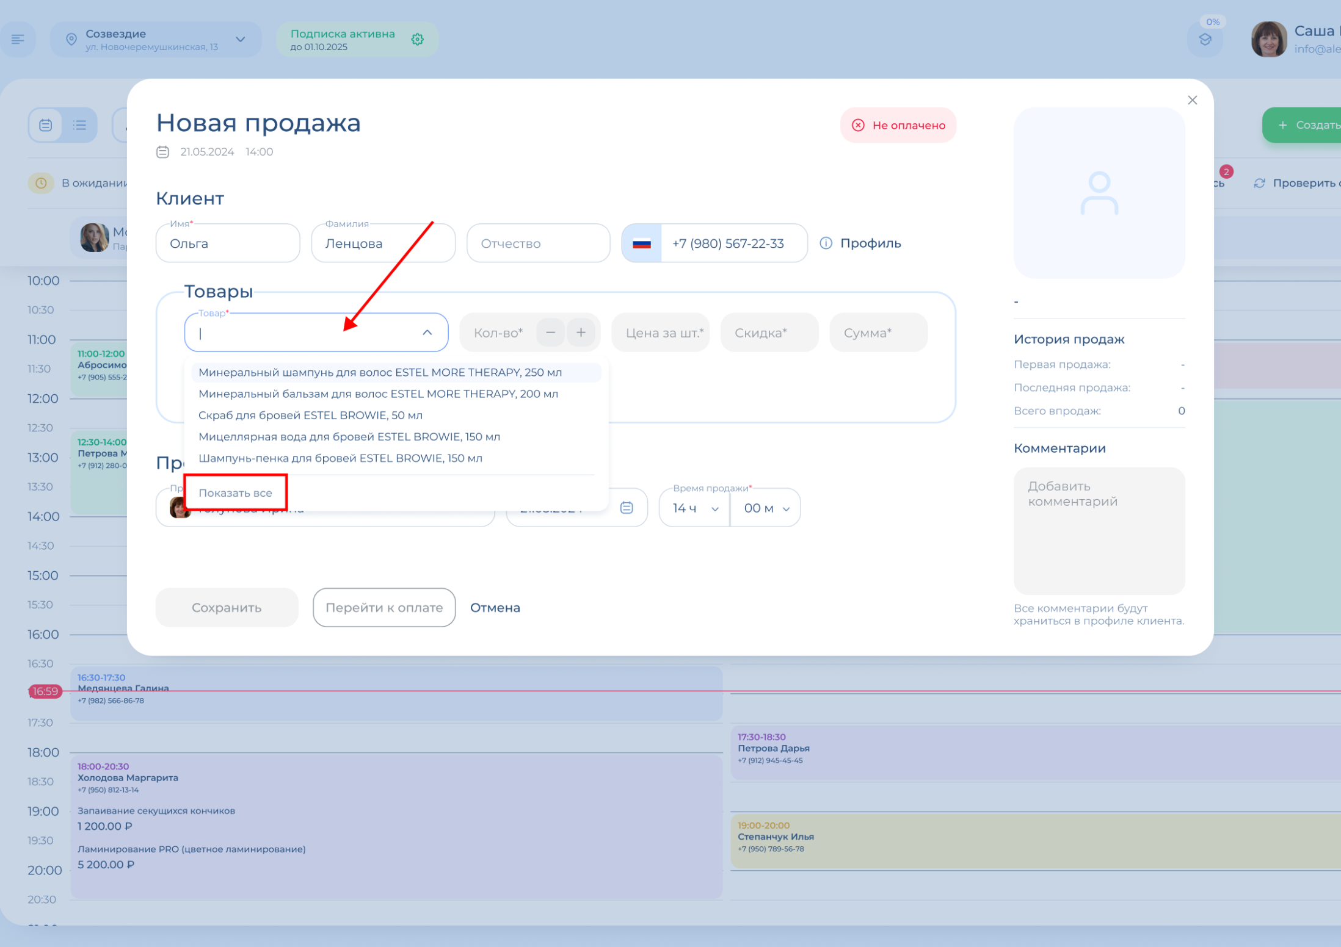Viewport: 1341px width, 947px height.
Task: Click the Profile info icon
Action: tap(826, 243)
